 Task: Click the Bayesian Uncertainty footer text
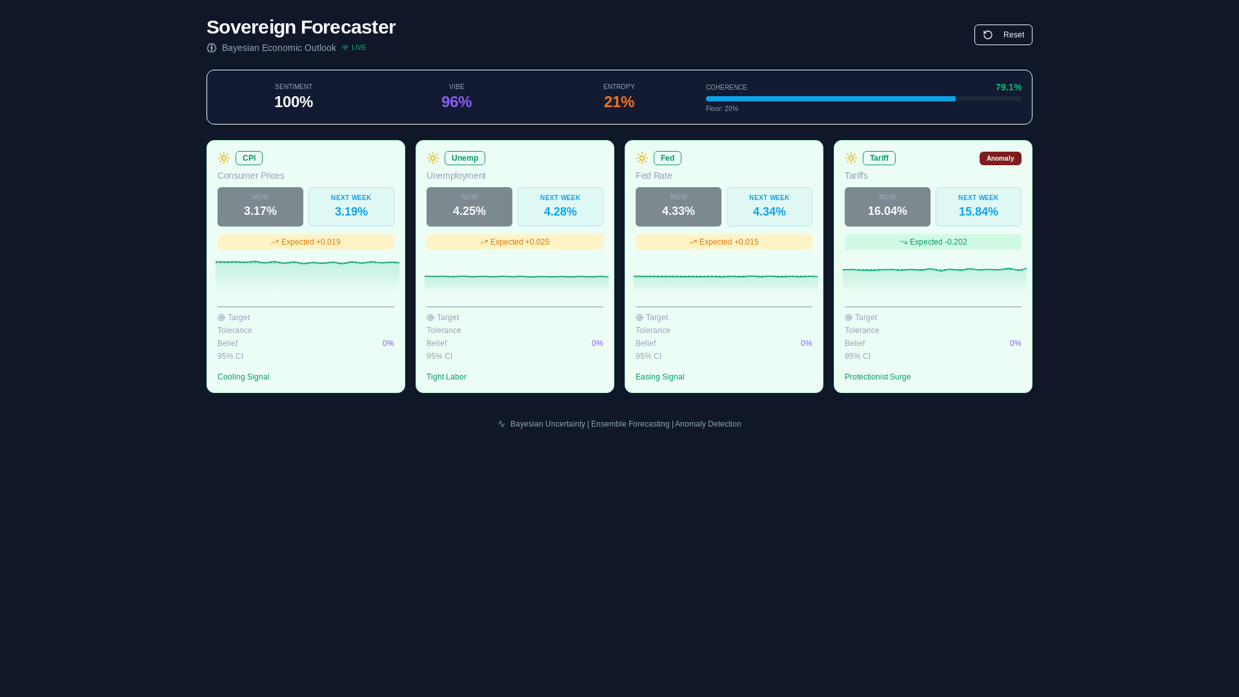(548, 424)
